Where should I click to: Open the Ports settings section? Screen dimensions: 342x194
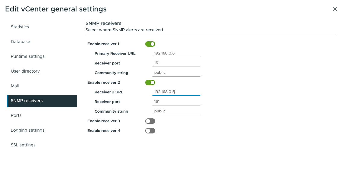16,115
